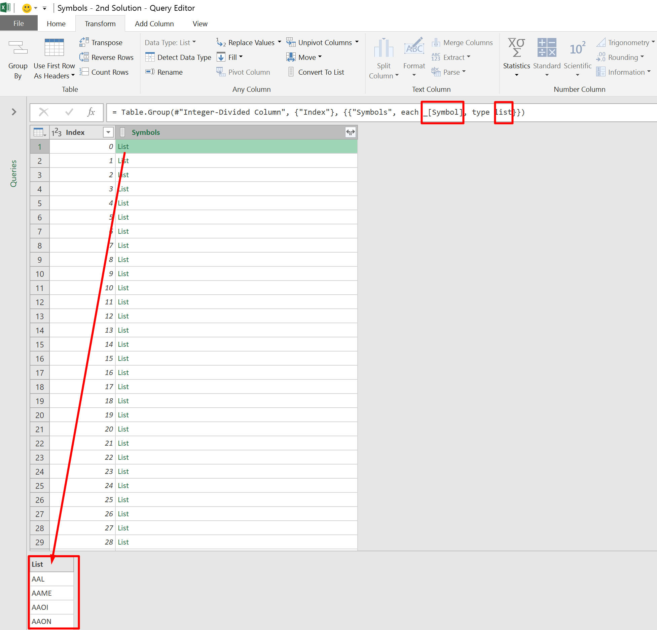The width and height of the screenshot is (657, 630).
Task: Click the Parse icon
Action: point(436,72)
